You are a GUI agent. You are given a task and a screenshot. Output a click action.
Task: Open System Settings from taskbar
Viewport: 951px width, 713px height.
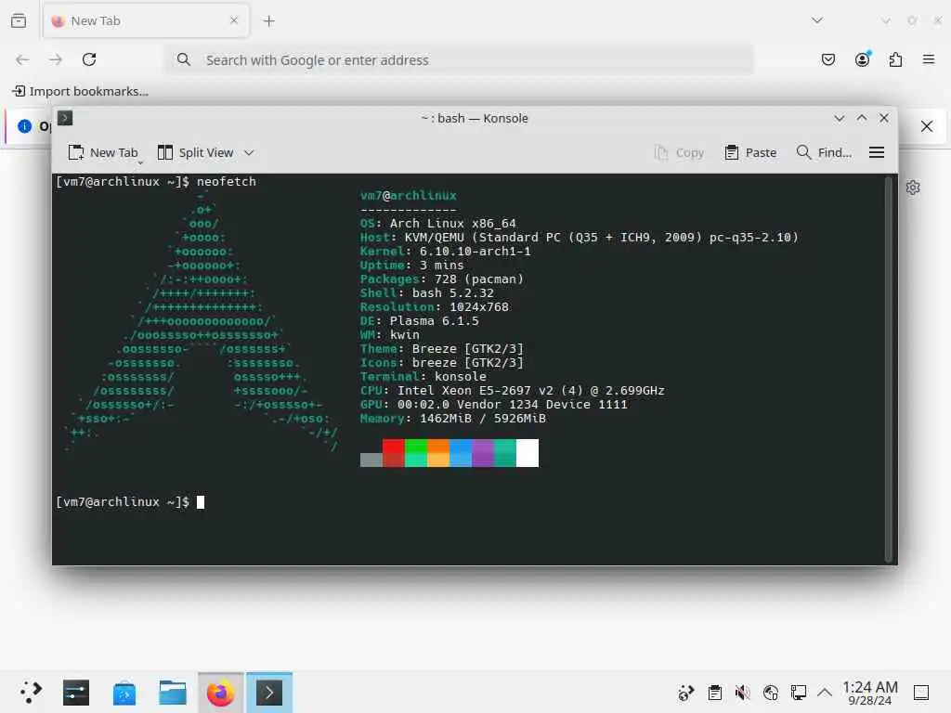(76, 693)
